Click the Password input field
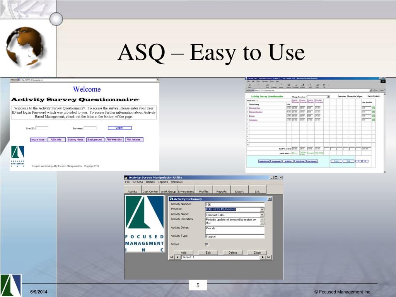Viewport: 396px width, 297px height. tap(90, 128)
